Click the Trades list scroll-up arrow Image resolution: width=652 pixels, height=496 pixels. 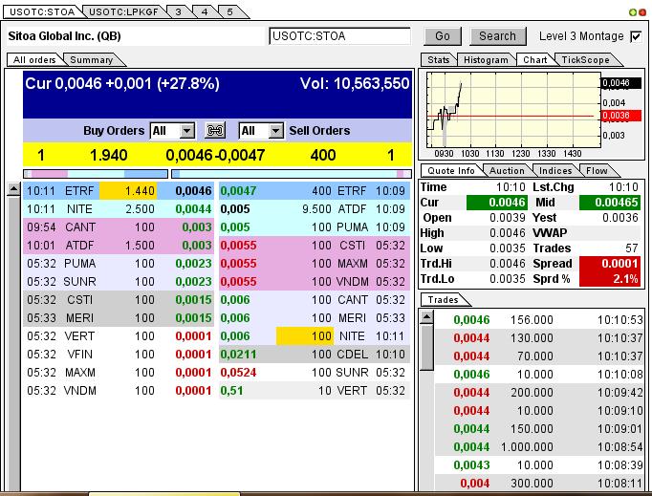tap(426, 317)
